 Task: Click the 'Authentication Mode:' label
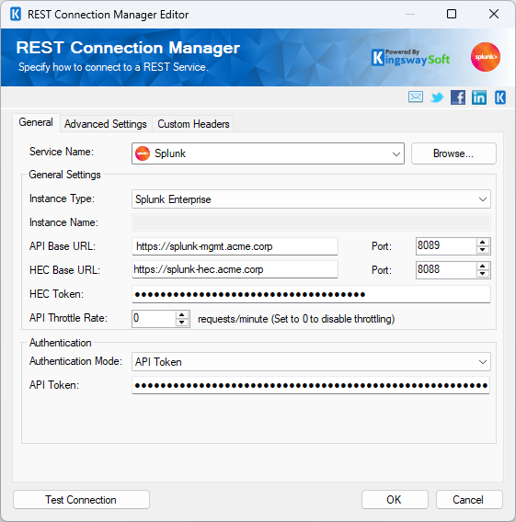point(76,361)
